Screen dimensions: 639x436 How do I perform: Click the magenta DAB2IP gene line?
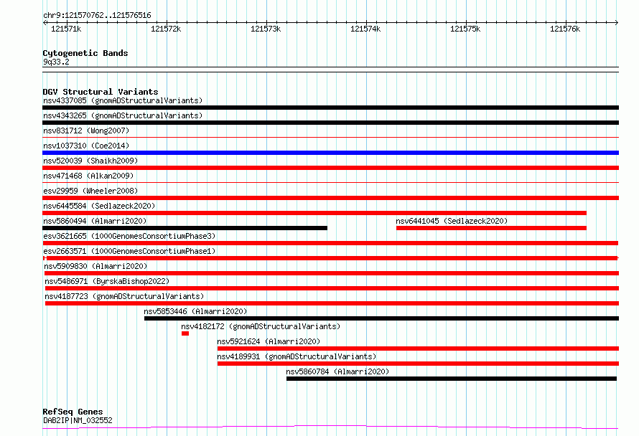[330, 427]
